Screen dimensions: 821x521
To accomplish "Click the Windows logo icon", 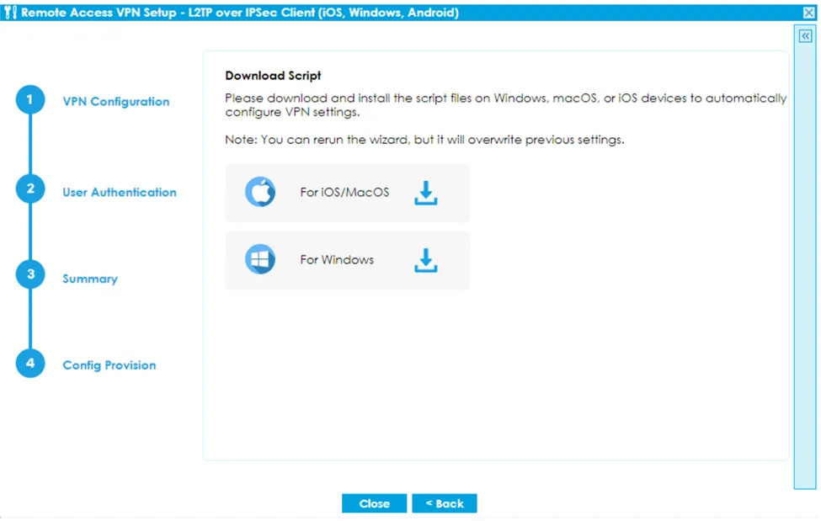I will (x=261, y=259).
